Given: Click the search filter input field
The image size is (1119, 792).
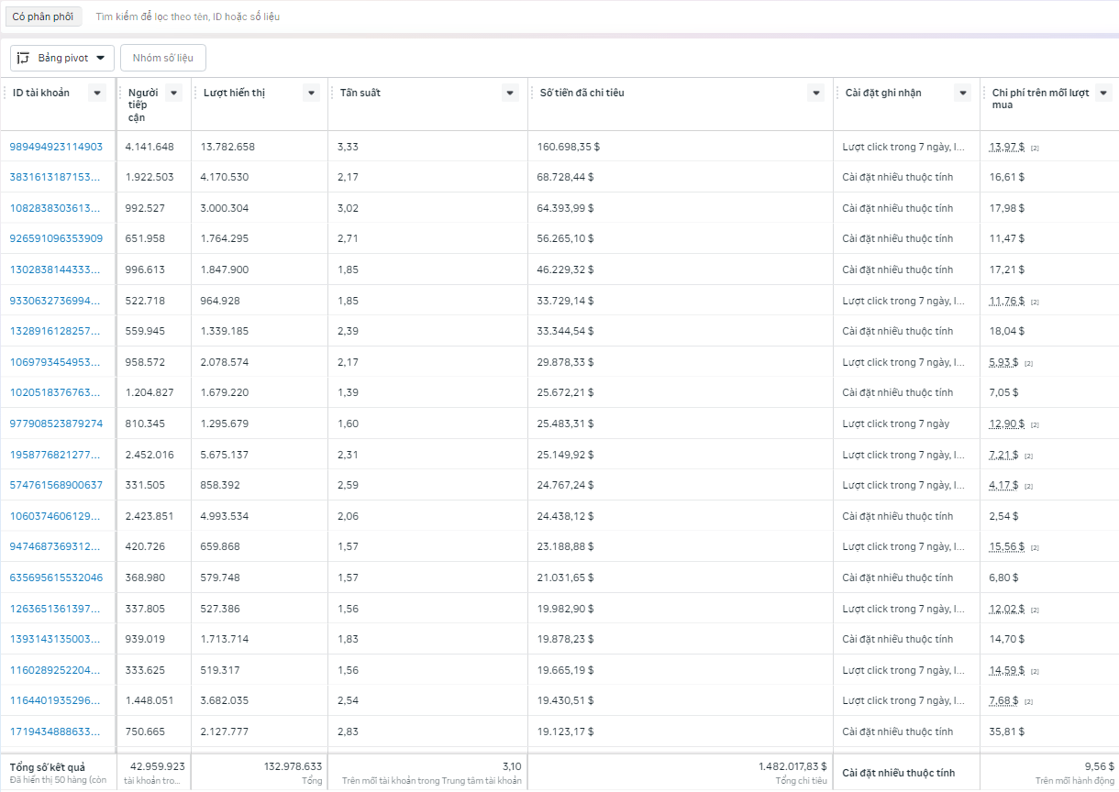Looking at the screenshot, I should pos(367,16).
